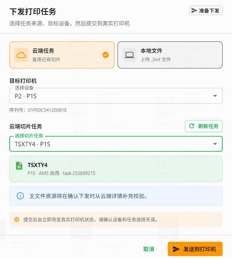Viewport: 232px width, 259px height.
Task: Click the 上传 .3mf 文件 subtitle
Action: pos(156,59)
